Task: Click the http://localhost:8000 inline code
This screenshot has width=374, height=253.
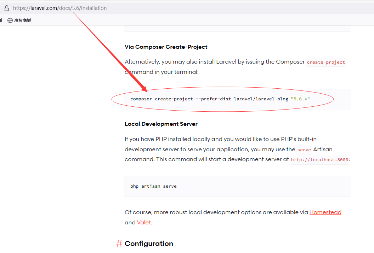Action: (319, 160)
